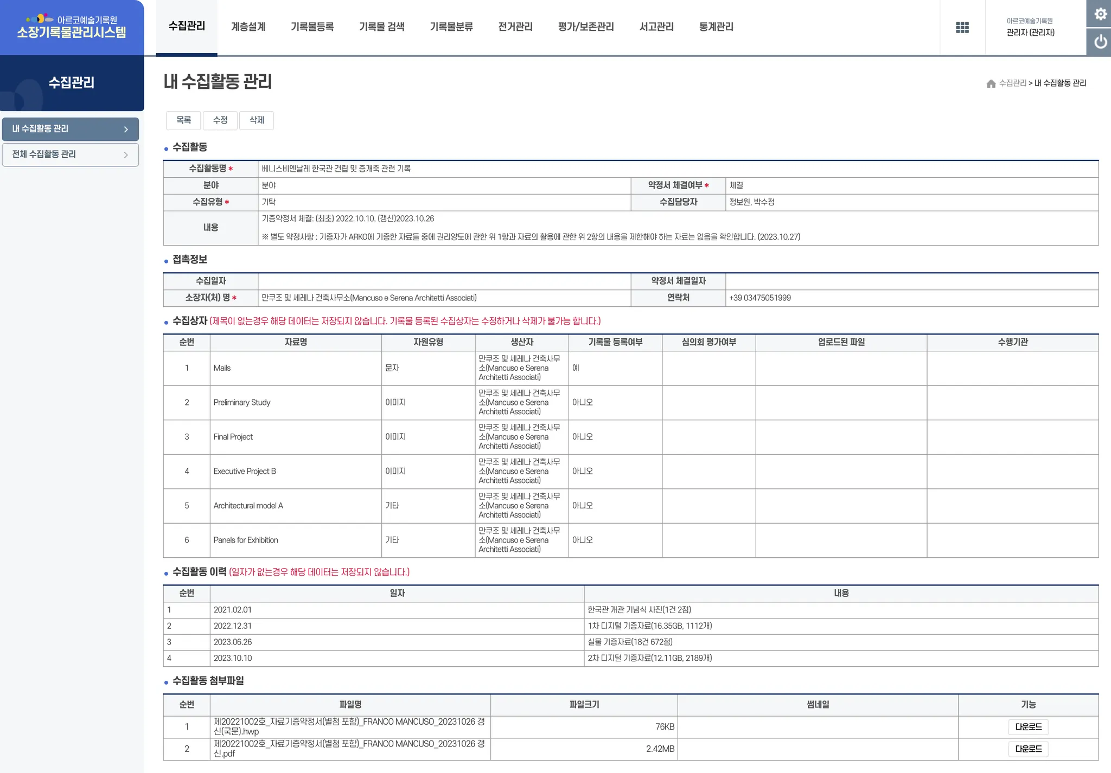
Task: Click the 수정 button
Action: pos(220,120)
